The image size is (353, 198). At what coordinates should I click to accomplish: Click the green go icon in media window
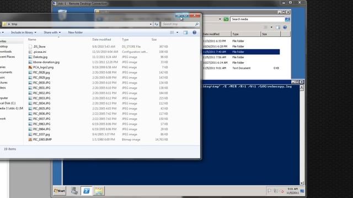tap(226, 19)
